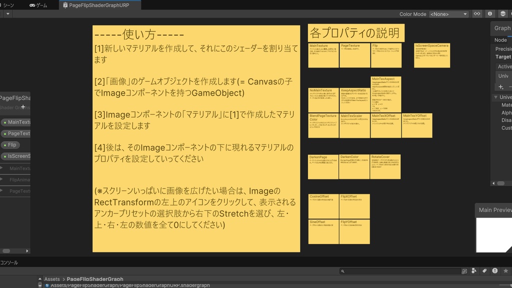Select the FlipYOffset sticky note
The image size is (512, 288).
(x=354, y=231)
